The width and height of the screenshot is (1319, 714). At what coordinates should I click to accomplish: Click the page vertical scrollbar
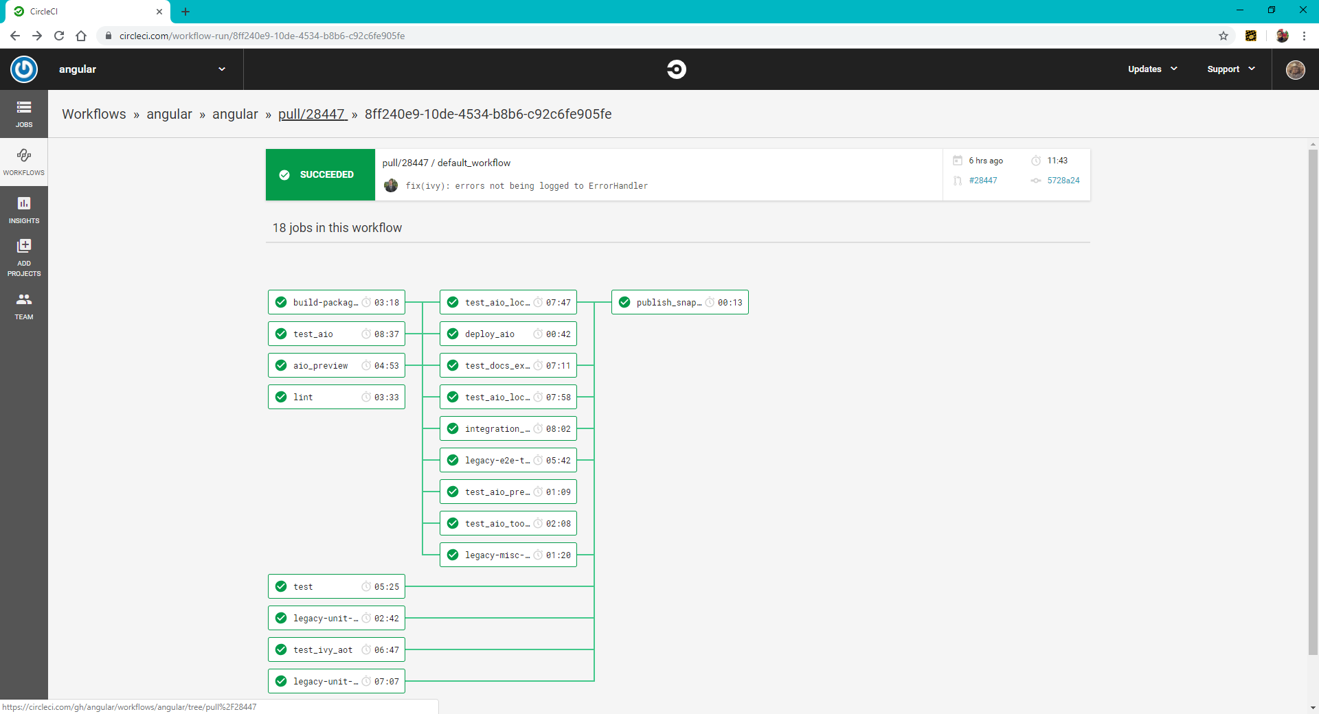pyautogui.click(x=1313, y=402)
